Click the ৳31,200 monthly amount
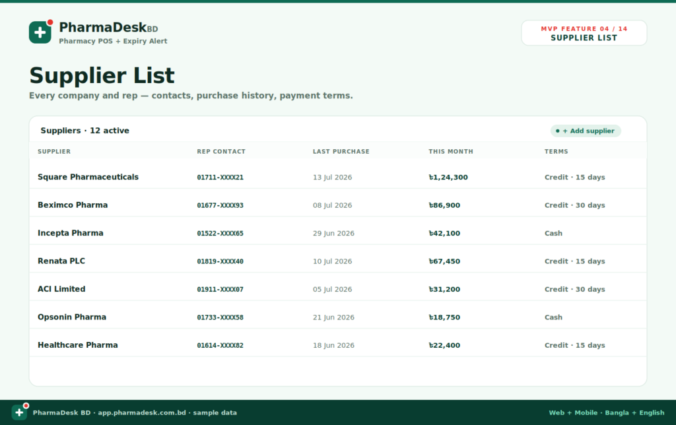 click(x=444, y=289)
